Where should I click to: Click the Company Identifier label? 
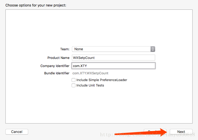coord(55,66)
